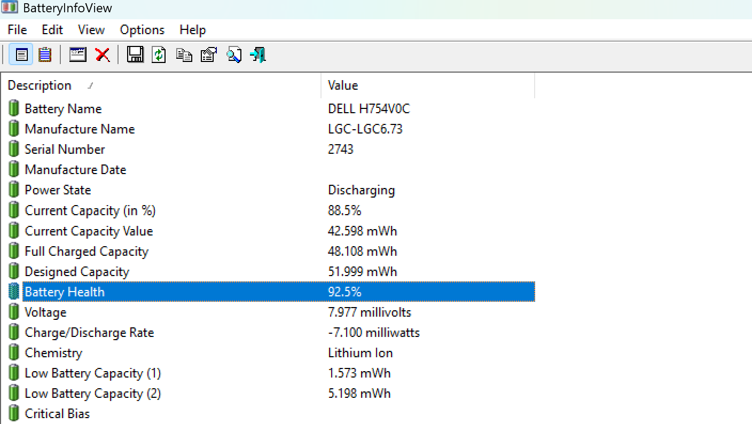Click battery icon beside Power State
This screenshot has width=752, height=424.
(x=14, y=190)
